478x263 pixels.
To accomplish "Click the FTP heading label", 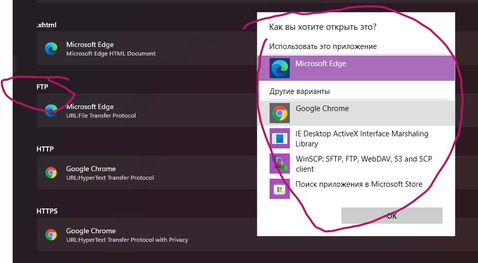I will coord(42,87).
